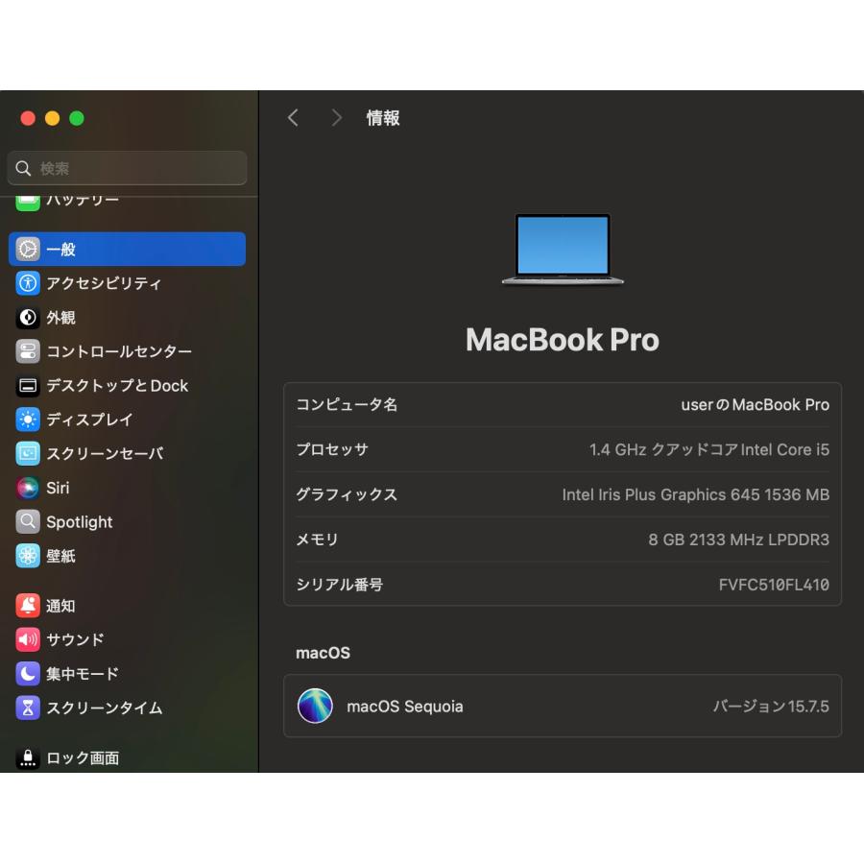The width and height of the screenshot is (864, 864).
Task: Click the 情報 page title
Action: click(x=383, y=118)
